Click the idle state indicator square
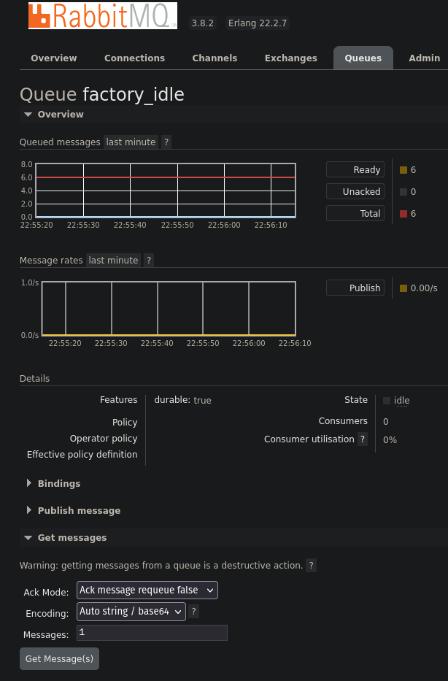 tap(387, 401)
